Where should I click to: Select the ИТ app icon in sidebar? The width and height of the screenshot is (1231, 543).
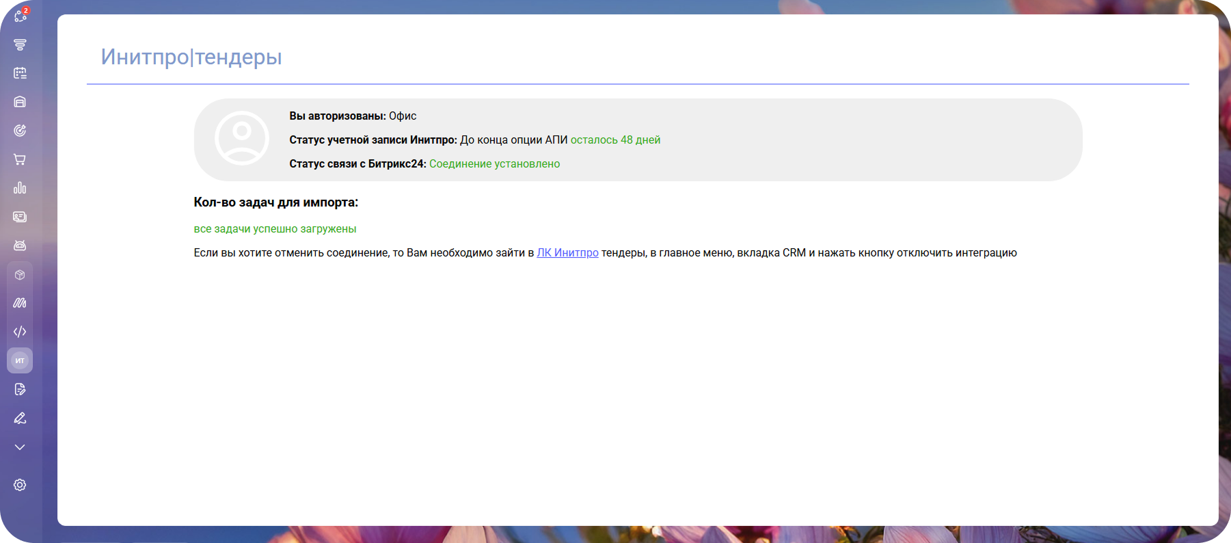20,360
